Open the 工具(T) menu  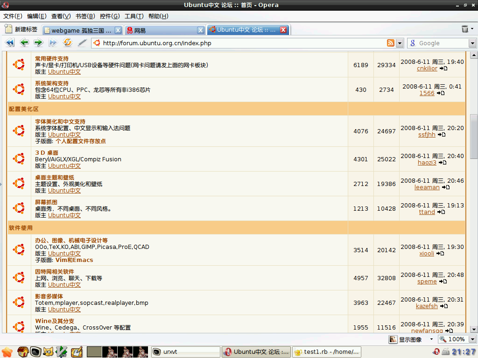tap(134, 16)
